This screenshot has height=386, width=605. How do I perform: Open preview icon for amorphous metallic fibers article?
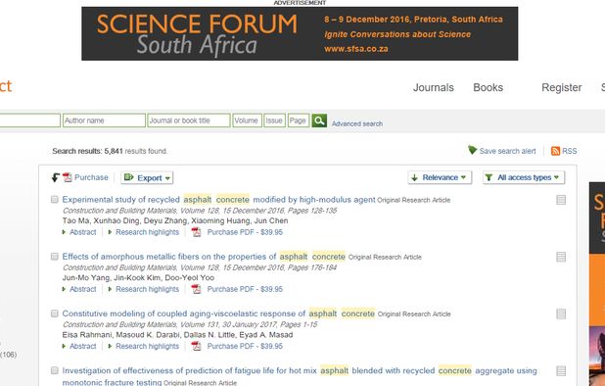click(561, 257)
